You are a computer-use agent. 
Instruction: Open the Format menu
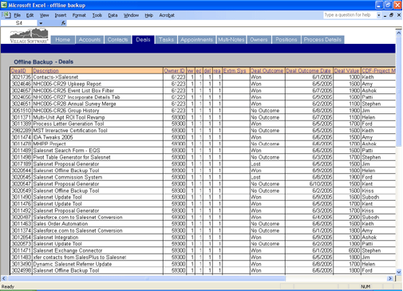pos(79,15)
